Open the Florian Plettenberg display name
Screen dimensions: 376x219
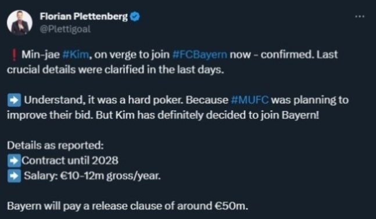click(84, 16)
